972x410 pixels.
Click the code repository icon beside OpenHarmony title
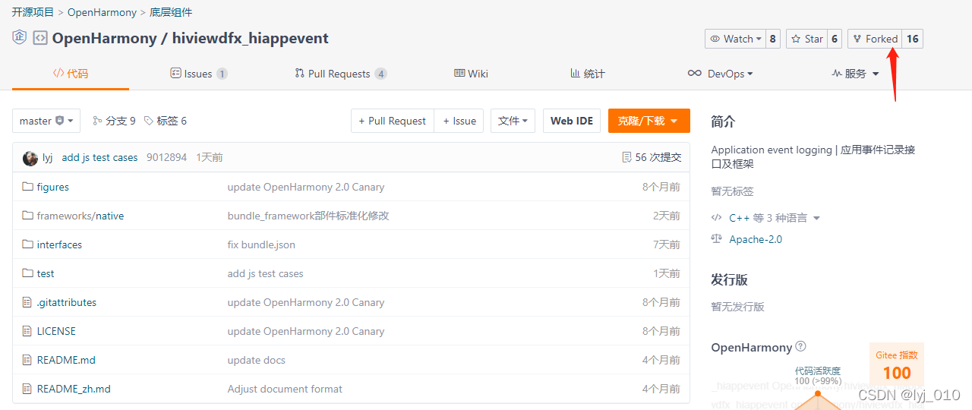tap(40, 38)
